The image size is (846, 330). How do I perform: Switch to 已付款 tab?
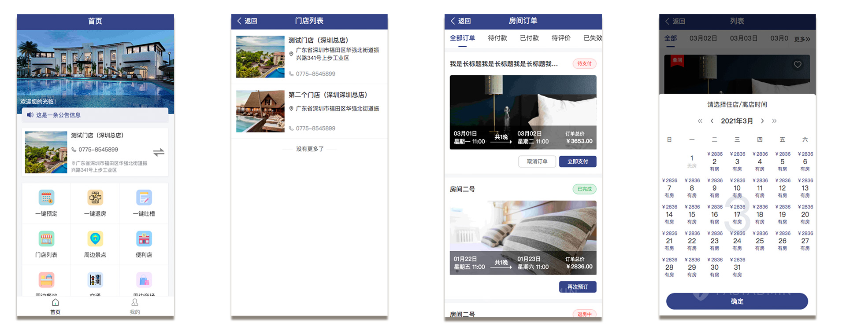coord(529,38)
